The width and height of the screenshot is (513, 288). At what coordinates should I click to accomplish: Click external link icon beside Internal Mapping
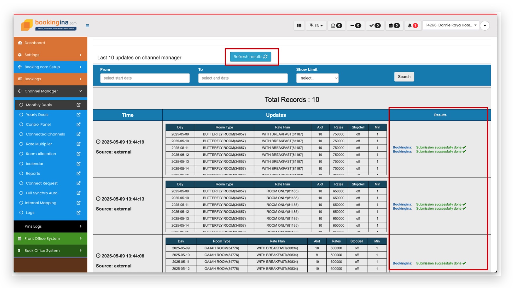(x=79, y=203)
